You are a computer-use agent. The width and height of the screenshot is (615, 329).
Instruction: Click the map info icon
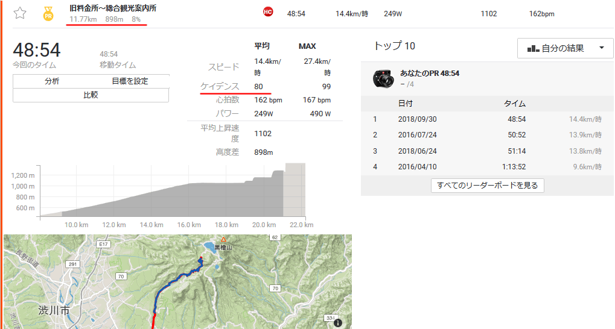click(x=338, y=322)
